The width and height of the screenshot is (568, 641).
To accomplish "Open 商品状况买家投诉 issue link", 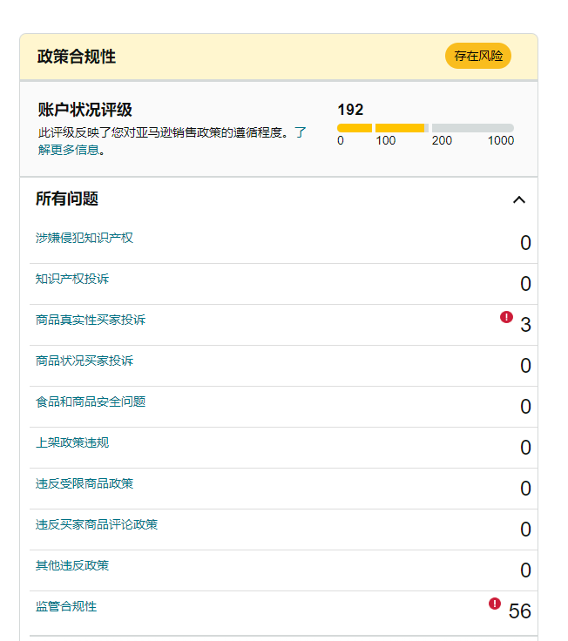I will click(85, 361).
